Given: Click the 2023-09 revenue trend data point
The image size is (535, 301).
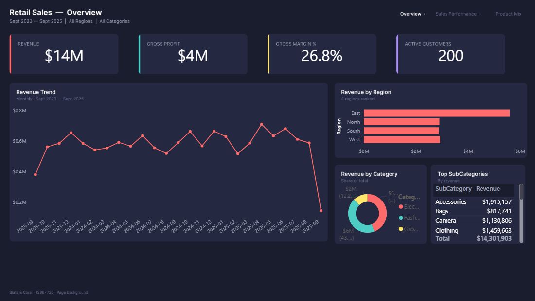Looking at the screenshot, I should coord(36,175).
